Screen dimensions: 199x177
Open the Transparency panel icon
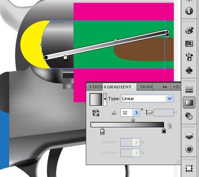pyautogui.click(x=189, y=116)
